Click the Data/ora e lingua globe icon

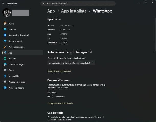tap(5, 64)
